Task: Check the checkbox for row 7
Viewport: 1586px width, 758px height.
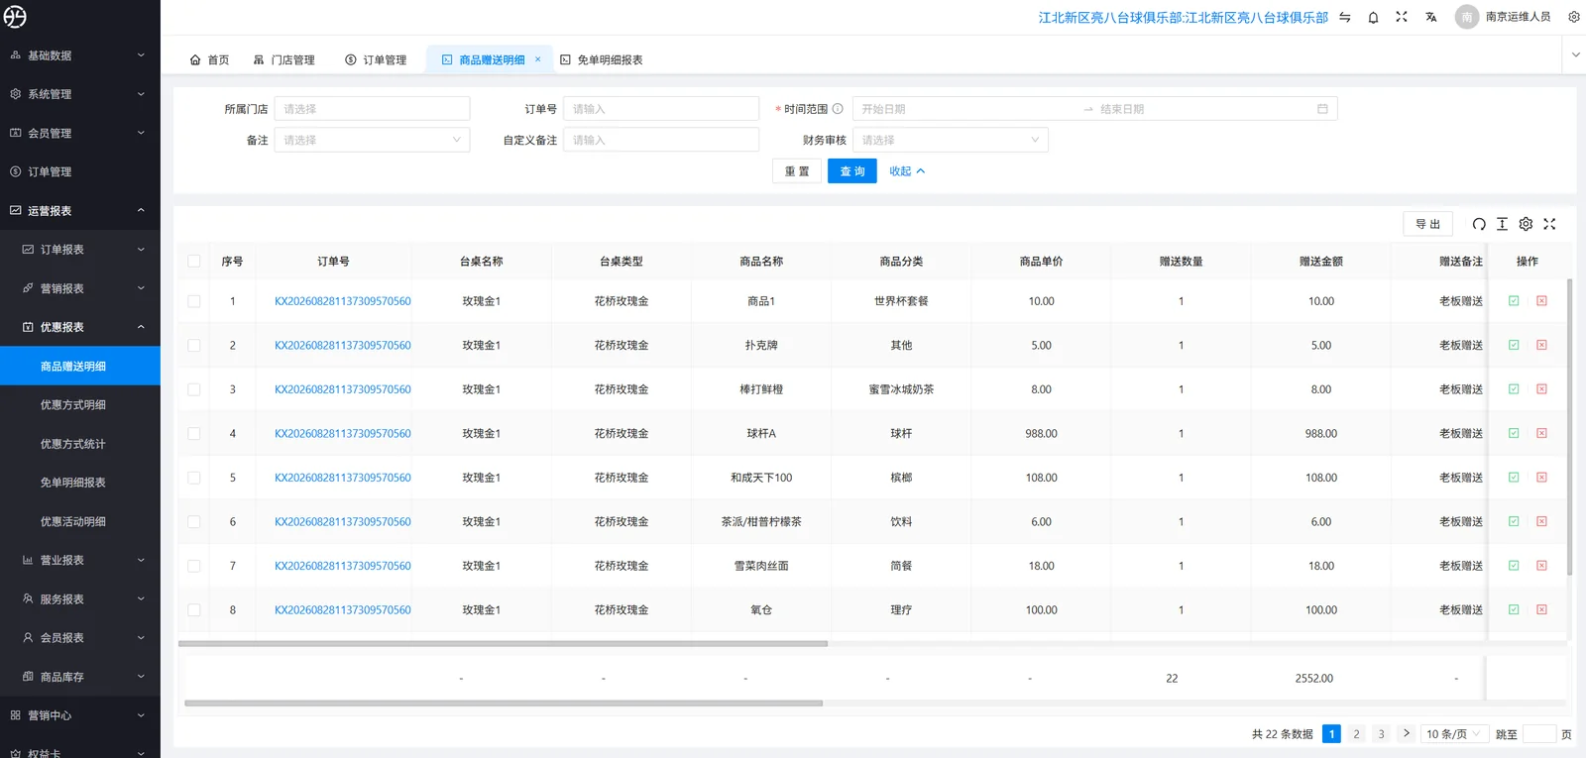Action: coord(194,566)
